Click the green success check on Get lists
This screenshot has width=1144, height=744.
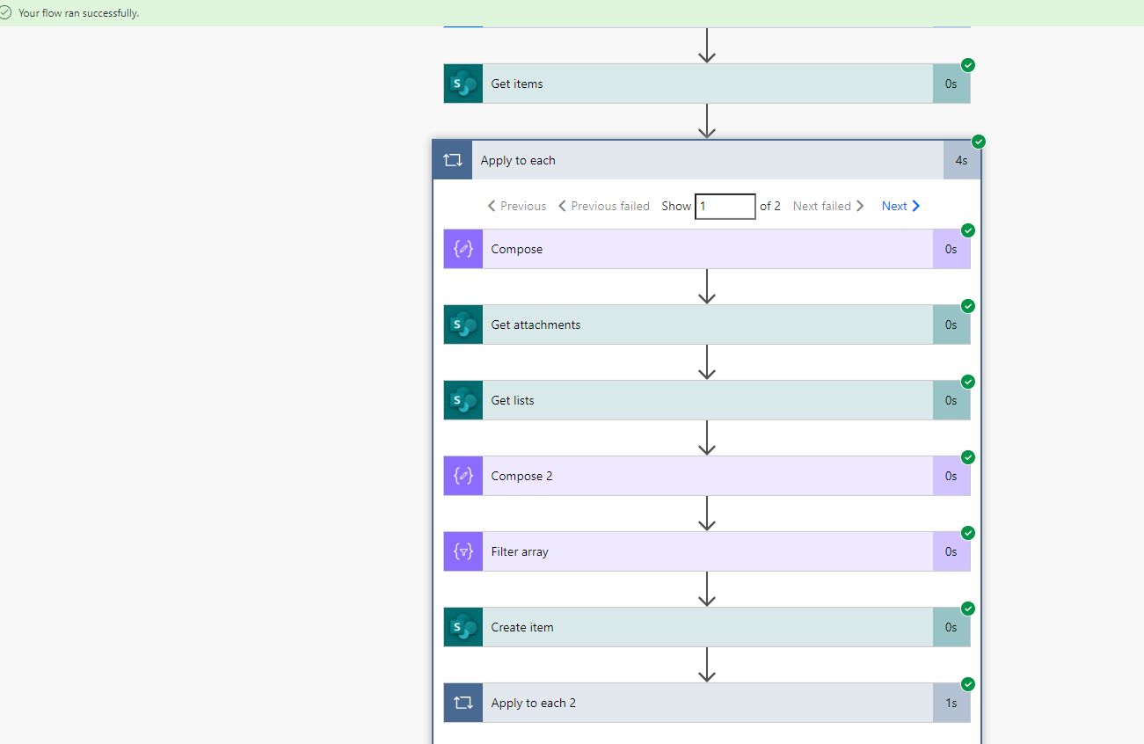[x=968, y=382]
